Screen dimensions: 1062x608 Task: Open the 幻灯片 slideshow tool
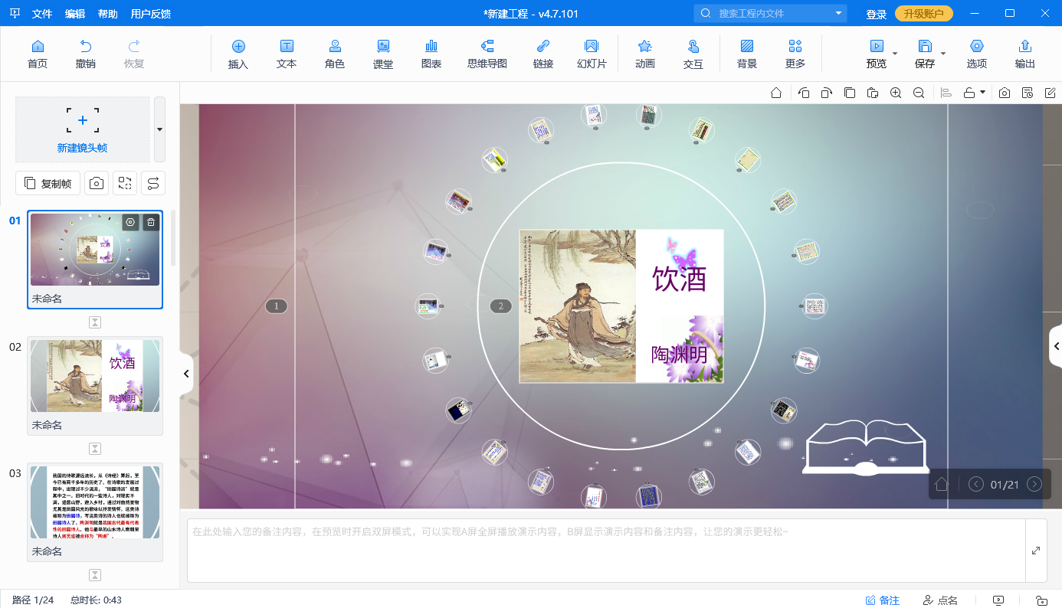[592, 54]
